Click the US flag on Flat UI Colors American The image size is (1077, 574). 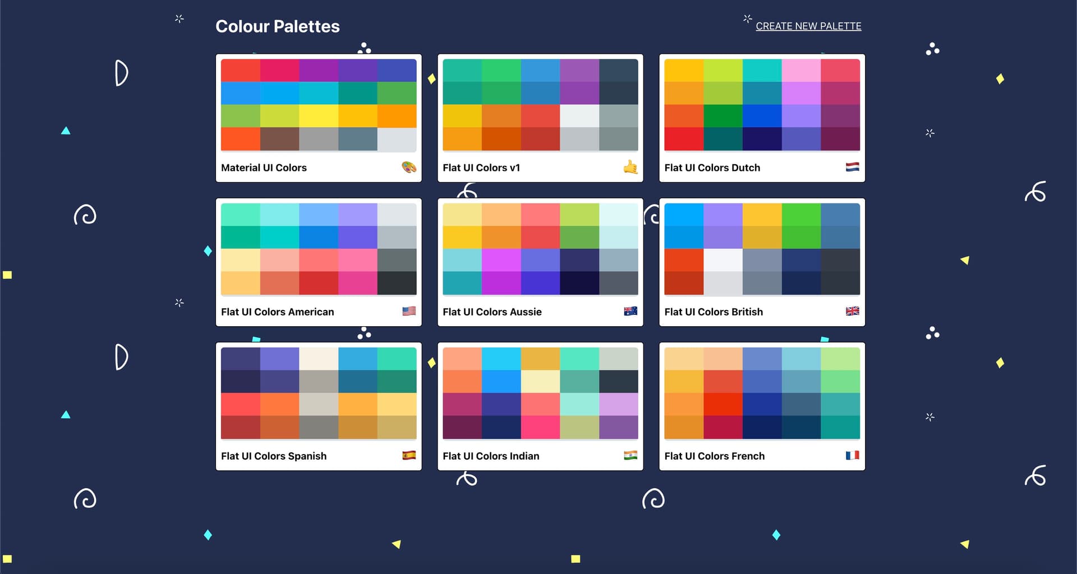pyautogui.click(x=409, y=311)
